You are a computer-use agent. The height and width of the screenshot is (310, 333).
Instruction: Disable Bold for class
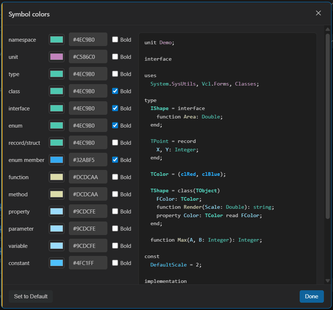pos(115,91)
